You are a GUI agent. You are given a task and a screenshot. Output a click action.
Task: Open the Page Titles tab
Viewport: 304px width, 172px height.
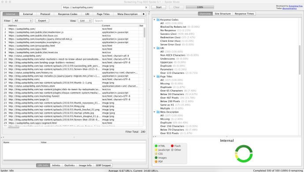pos(103,14)
